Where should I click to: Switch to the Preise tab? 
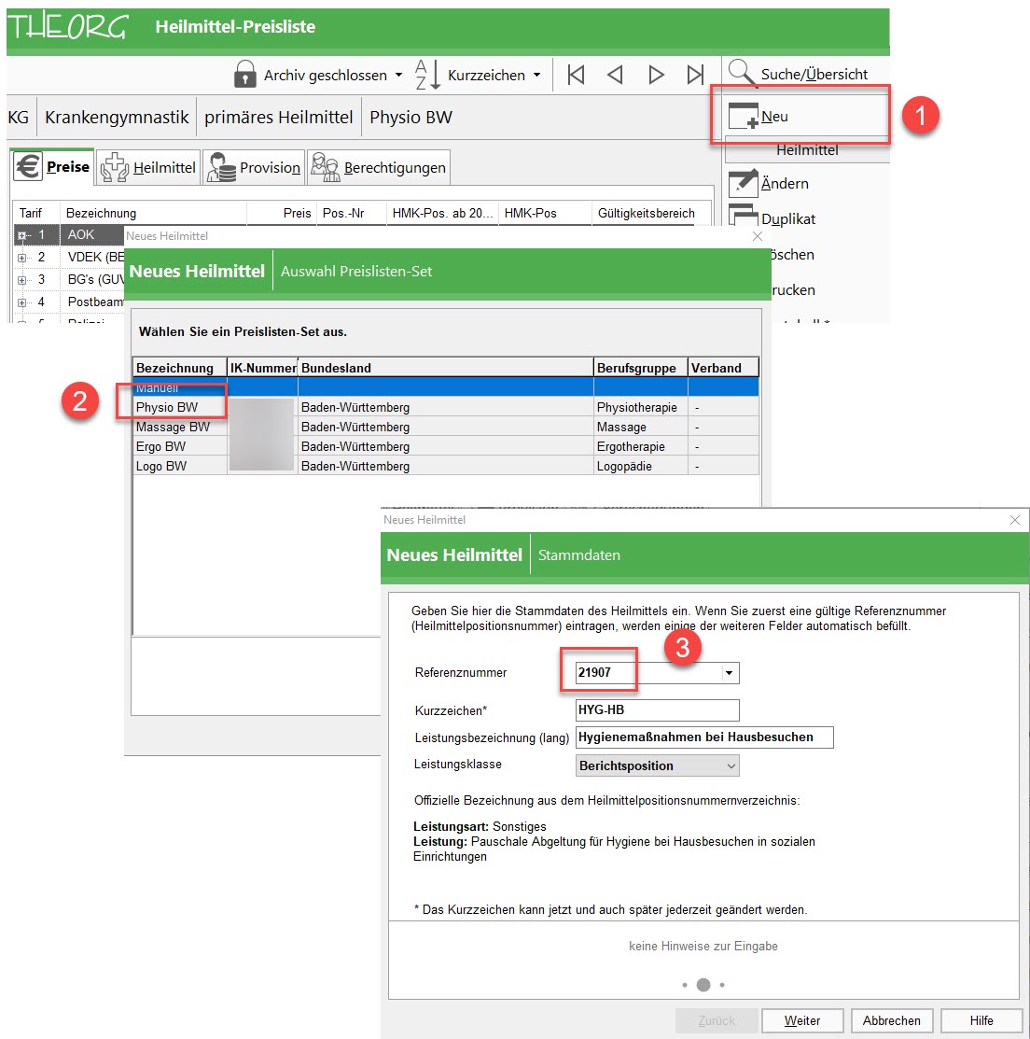pyautogui.click(x=52, y=166)
